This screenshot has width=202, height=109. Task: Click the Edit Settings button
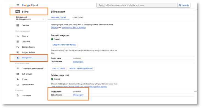click(59, 69)
